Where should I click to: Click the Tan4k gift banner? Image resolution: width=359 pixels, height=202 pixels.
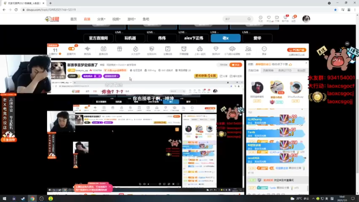[276, 133]
